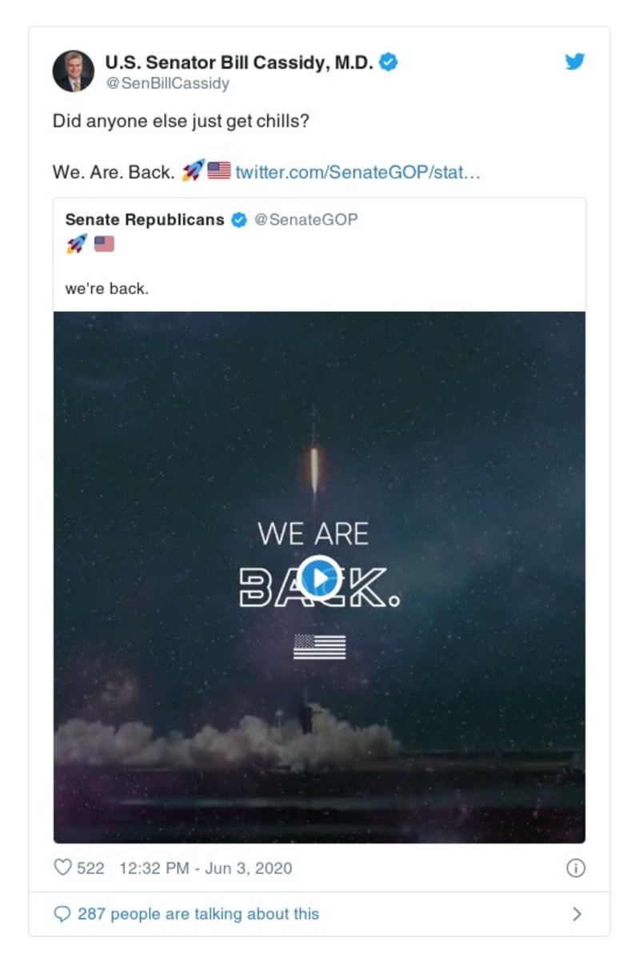Click the name "U.S. Senator Bill Cassidy, M.D."
This screenshot has height=966, width=639.
point(239,62)
